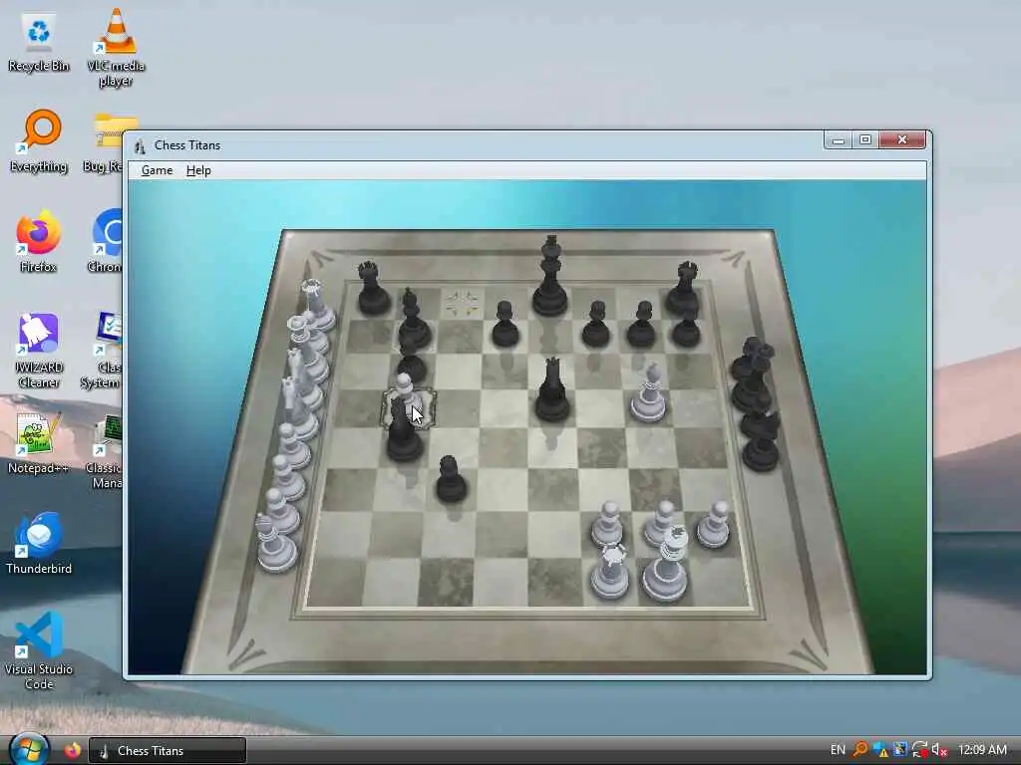Click the EN language indicator in the tray
Image resolution: width=1021 pixels, height=765 pixels.
(x=838, y=750)
